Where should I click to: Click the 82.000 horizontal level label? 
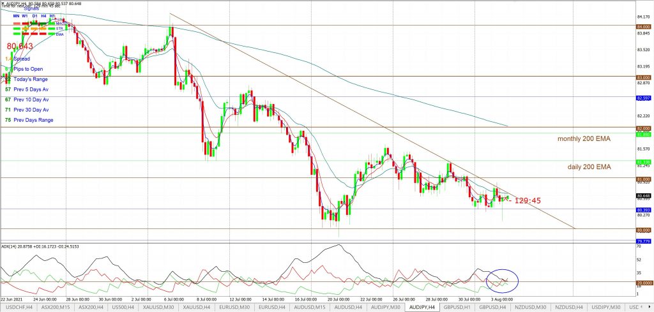coord(644,128)
